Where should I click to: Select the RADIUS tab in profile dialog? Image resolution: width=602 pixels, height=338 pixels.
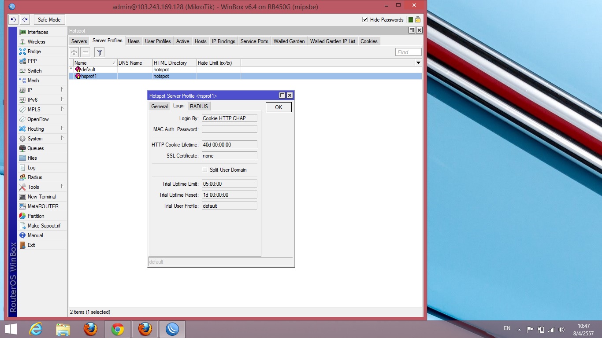tap(199, 107)
